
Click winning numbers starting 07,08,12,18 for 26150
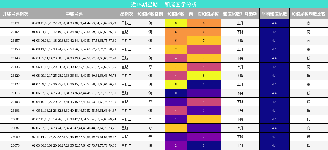tap(74, 49)
